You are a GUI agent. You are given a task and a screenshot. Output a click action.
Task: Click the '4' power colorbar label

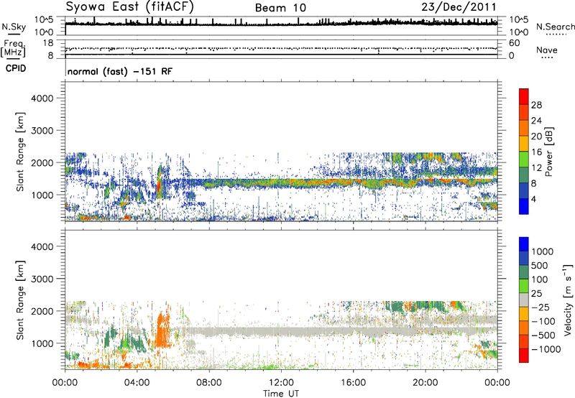[533, 199]
